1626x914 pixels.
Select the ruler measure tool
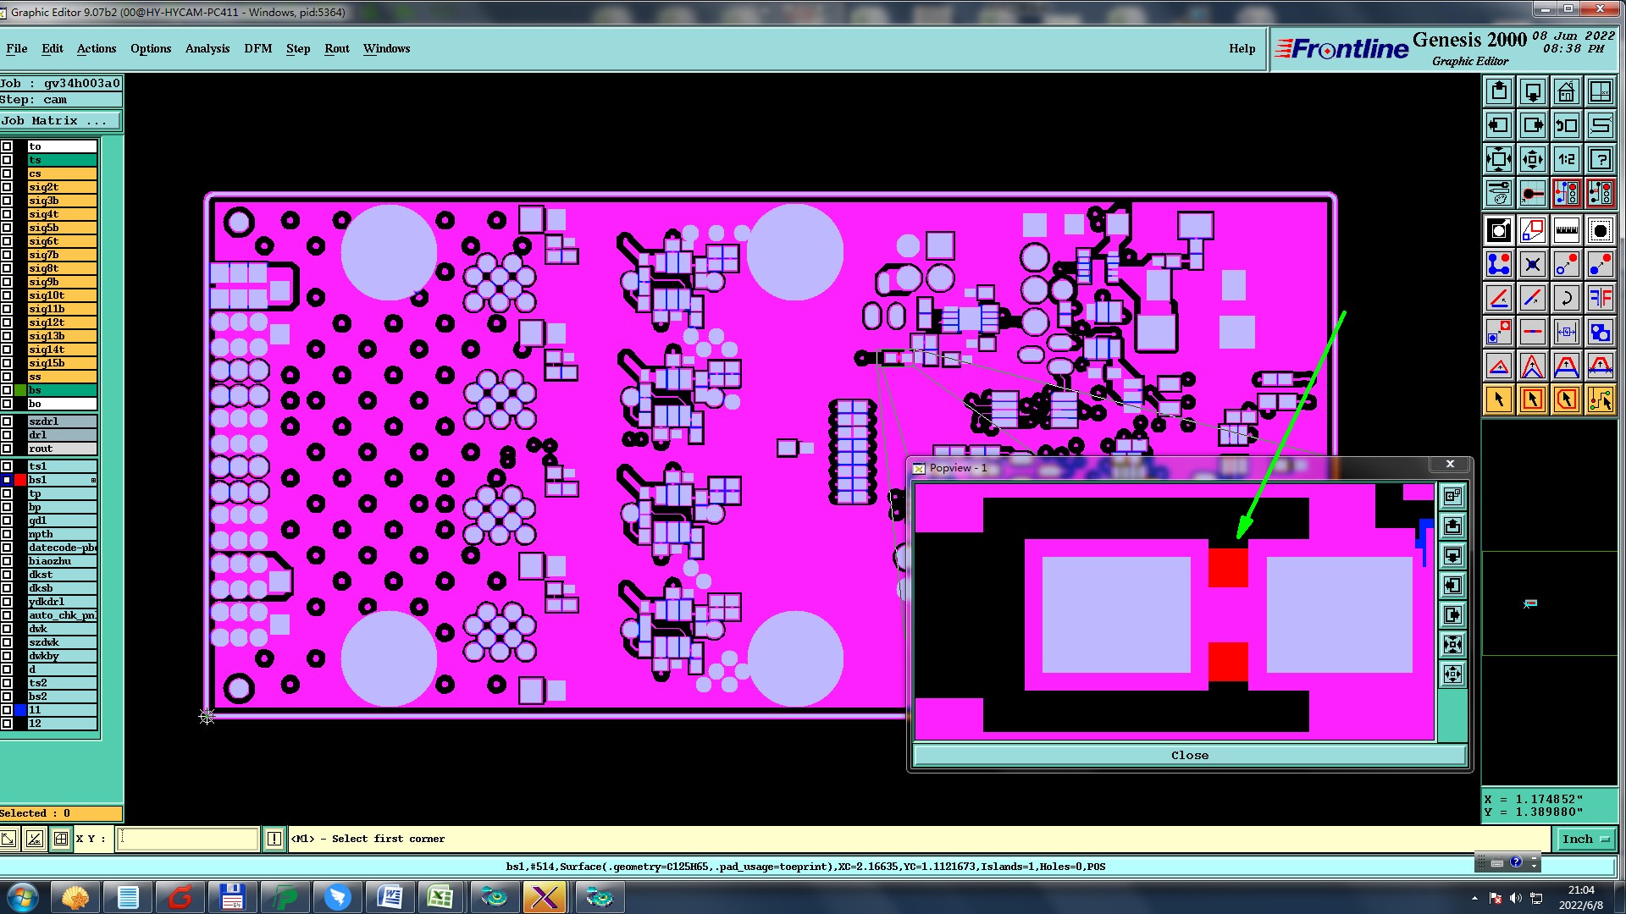click(1566, 230)
